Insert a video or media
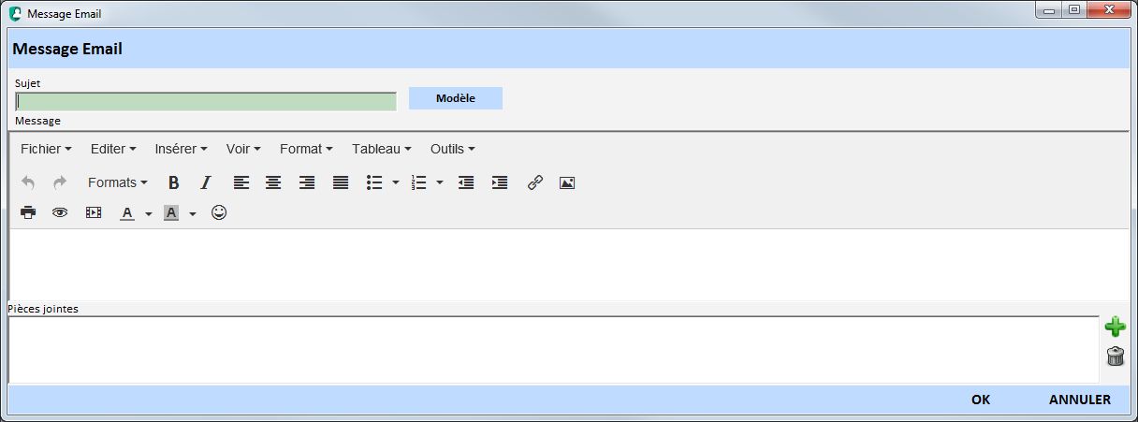This screenshot has height=422, width=1138. pos(94,212)
